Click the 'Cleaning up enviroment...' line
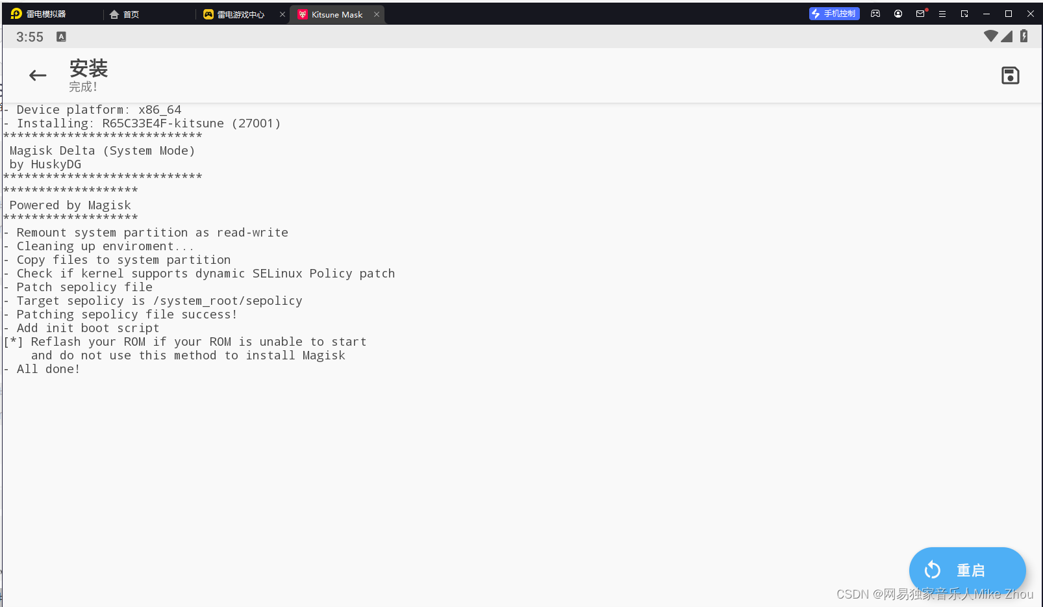The width and height of the screenshot is (1043, 607). [98, 246]
